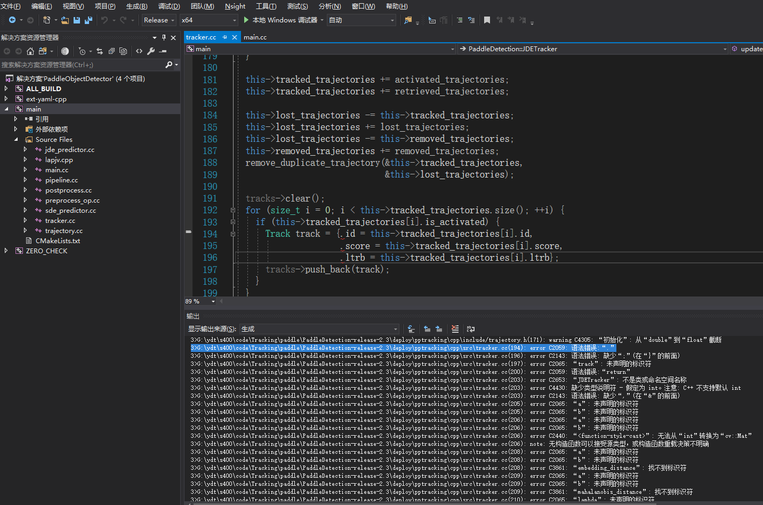Close the tracker.cc tab

click(x=234, y=37)
